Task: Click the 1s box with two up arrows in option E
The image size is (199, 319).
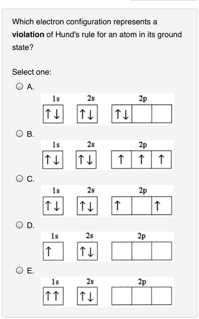Action: [53, 296]
